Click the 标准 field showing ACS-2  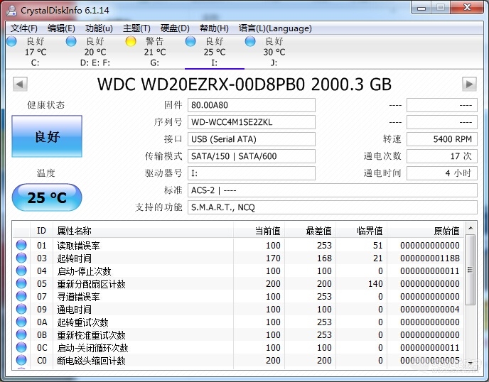333,190
